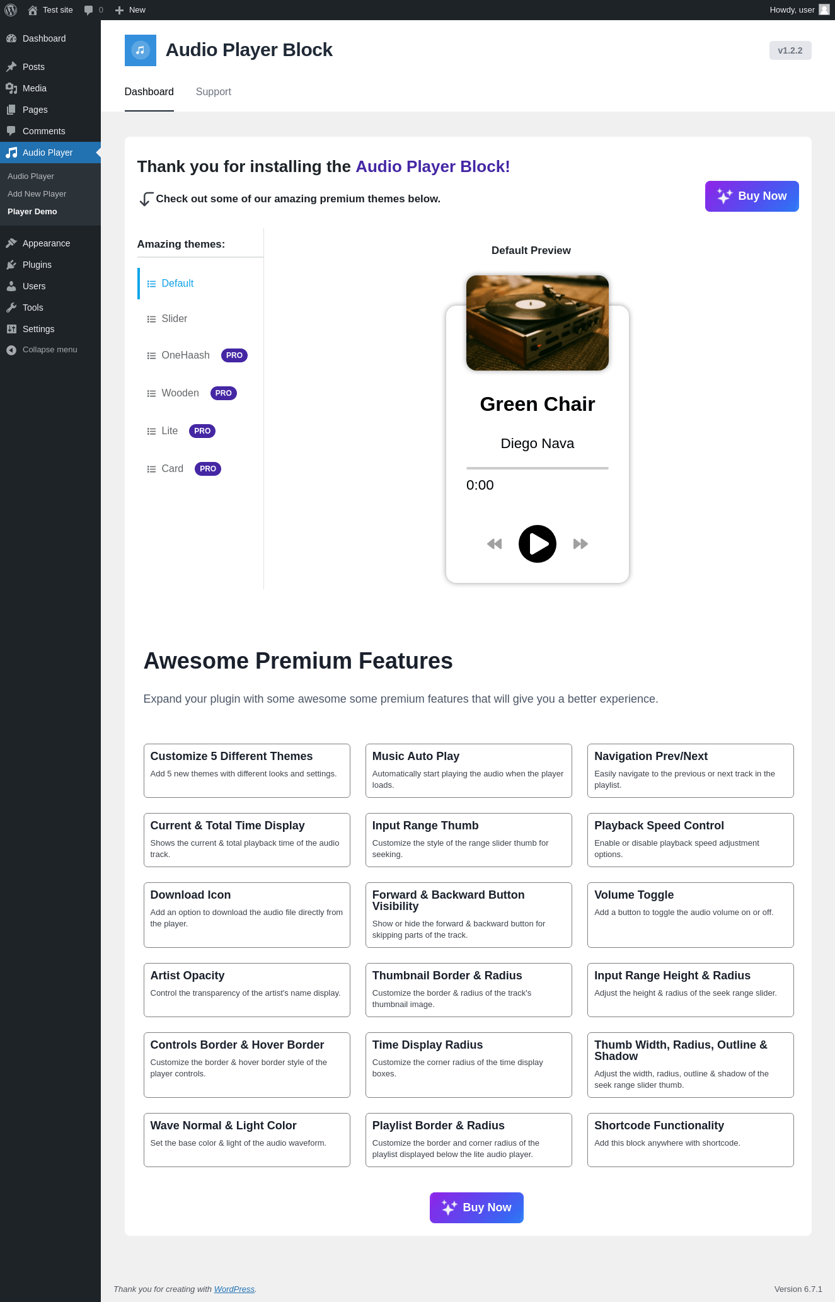This screenshot has height=1302, width=835.
Task: Open Test site home link
Action: [x=50, y=10]
